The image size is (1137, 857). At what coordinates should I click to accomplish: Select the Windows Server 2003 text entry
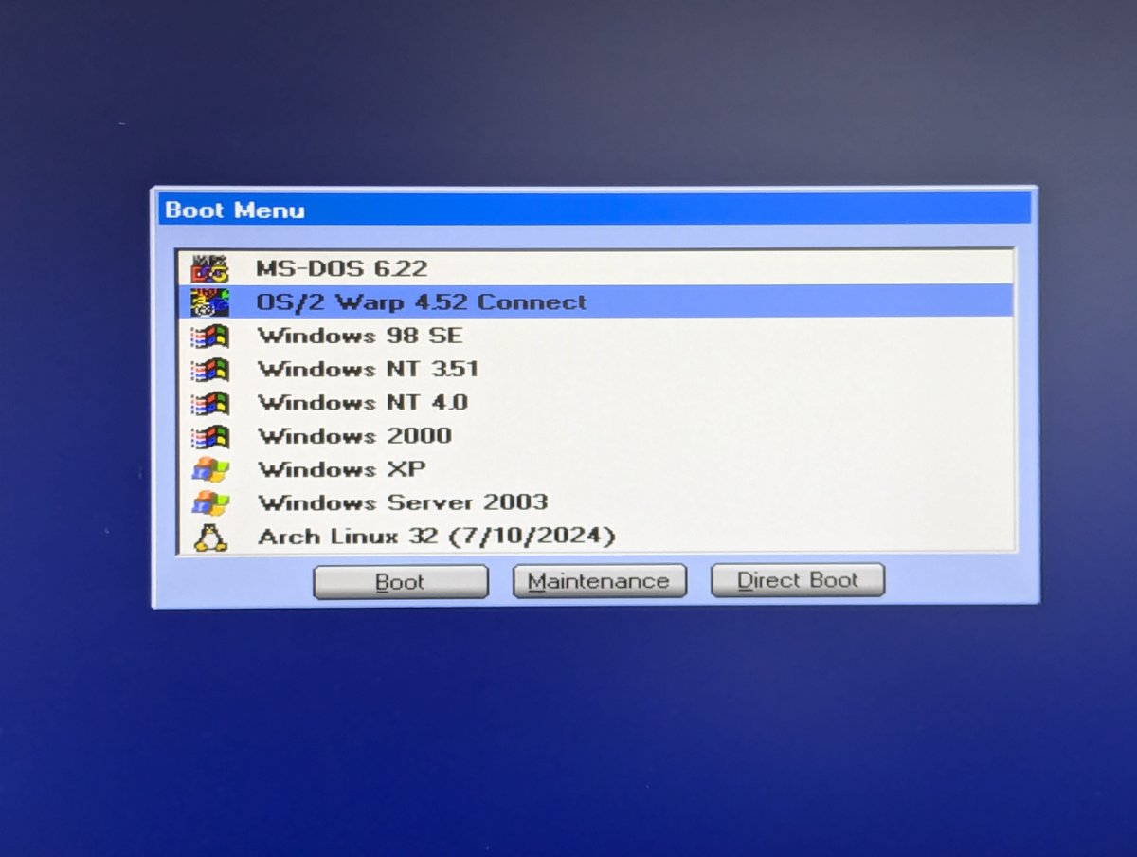(x=403, y=502)
